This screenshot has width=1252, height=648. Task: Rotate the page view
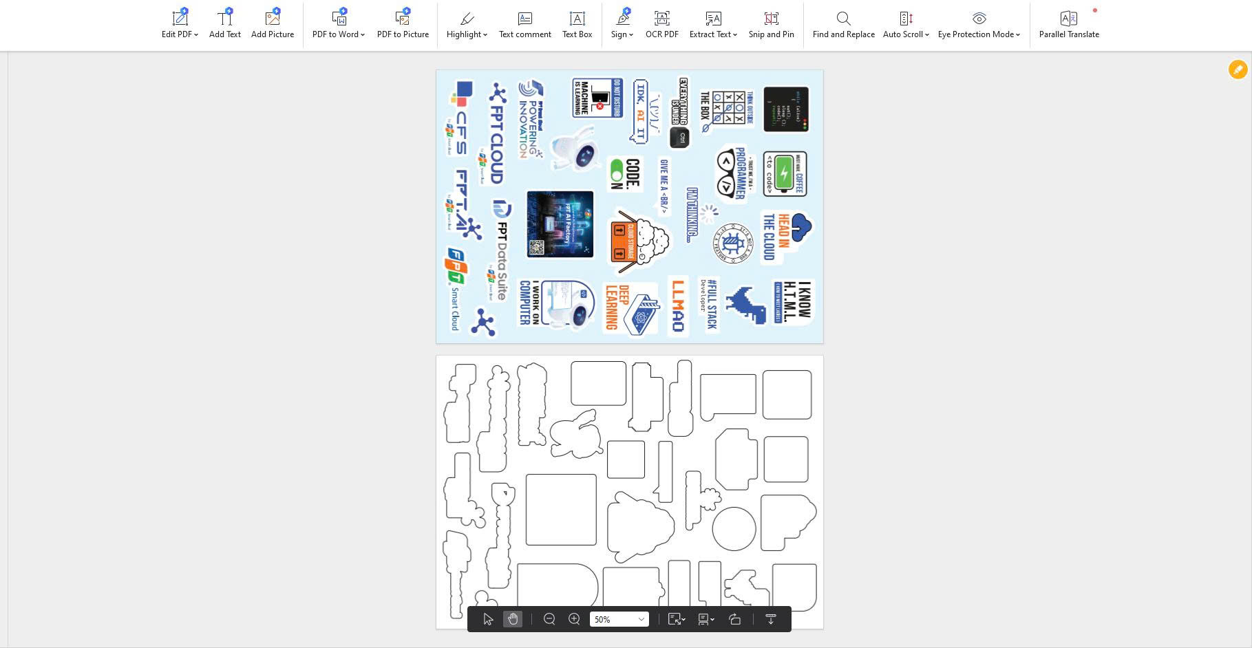pos(734,619)
